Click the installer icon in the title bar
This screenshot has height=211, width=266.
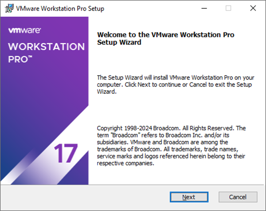pyautogui.click(x=8, y=8)
